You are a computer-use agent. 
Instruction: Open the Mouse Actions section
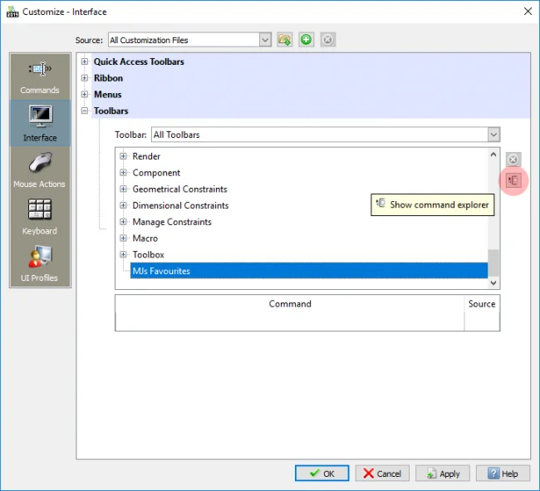(x=40, y=170)
